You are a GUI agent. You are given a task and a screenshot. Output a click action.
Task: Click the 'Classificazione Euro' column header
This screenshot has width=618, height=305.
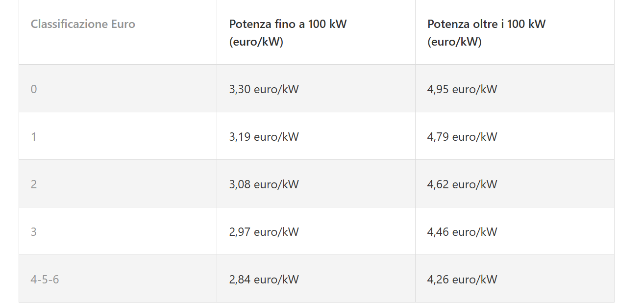point(83,24)
